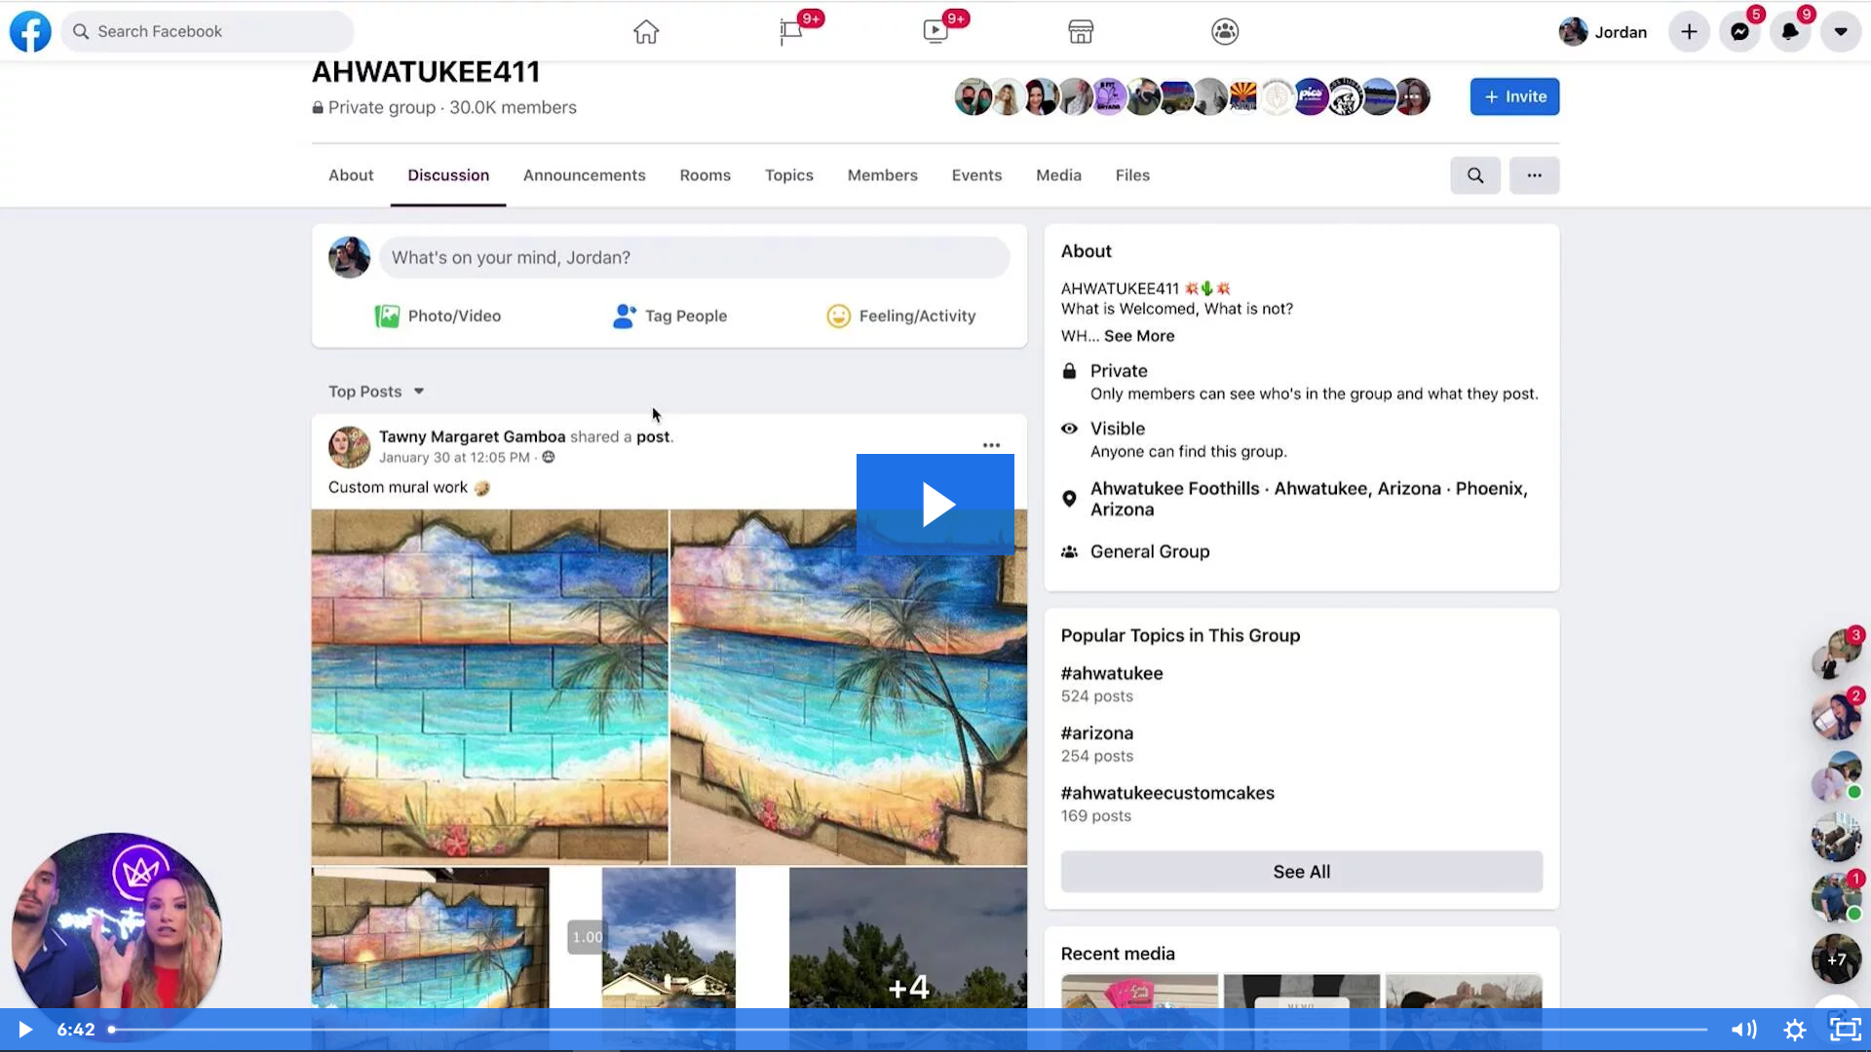Switch to the Members tab
The height and width of the screenshot is (1052, 1871).
882,175
